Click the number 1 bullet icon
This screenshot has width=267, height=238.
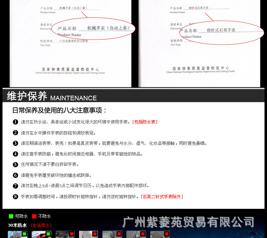15,122
